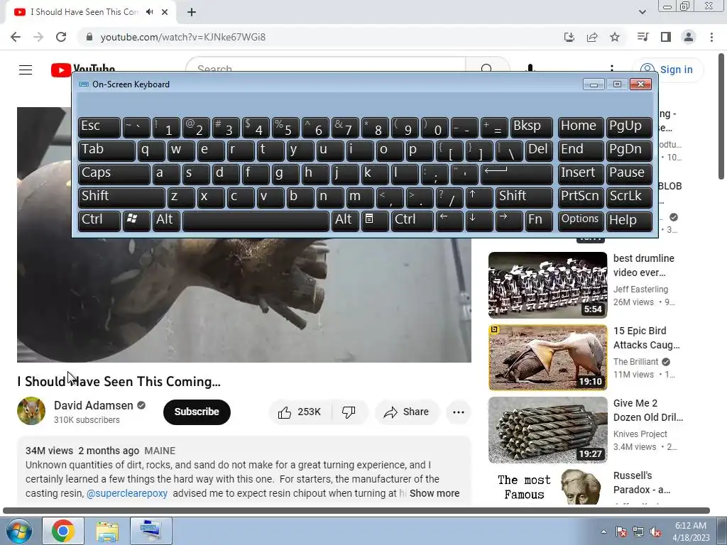Dislike the video with thumbs down
Viewport: 727px width, 545px height.
pyautogui.click(x=349, y=412)
